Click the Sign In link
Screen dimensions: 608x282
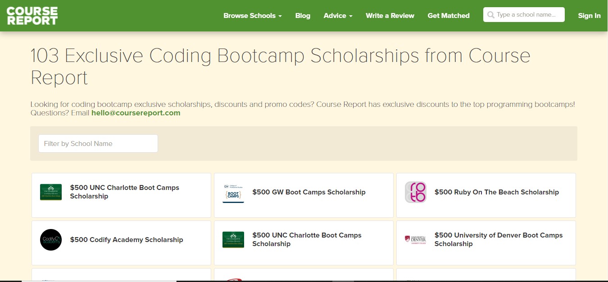(590, 16)
